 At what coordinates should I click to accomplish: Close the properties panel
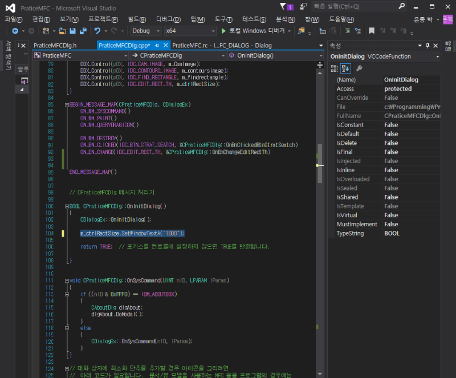click(435, 46)
